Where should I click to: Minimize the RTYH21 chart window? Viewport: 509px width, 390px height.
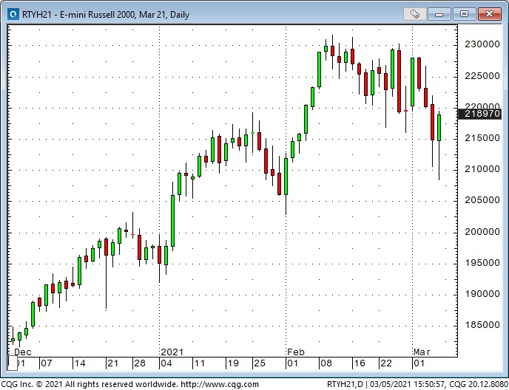pyautogui.click(x=439, y=14)
